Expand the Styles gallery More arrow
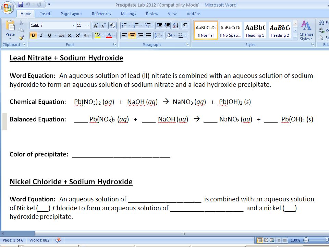 click(x=295, y=37)
